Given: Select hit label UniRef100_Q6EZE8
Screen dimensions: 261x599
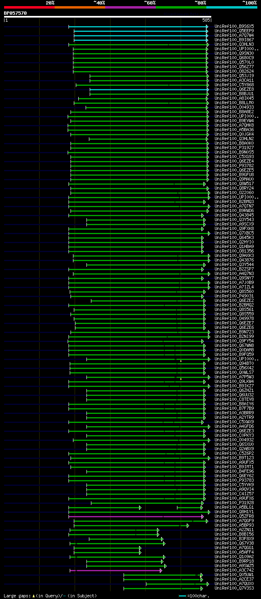Looking at the screenshot, I should pyautogui.click(x=234, y=89).
